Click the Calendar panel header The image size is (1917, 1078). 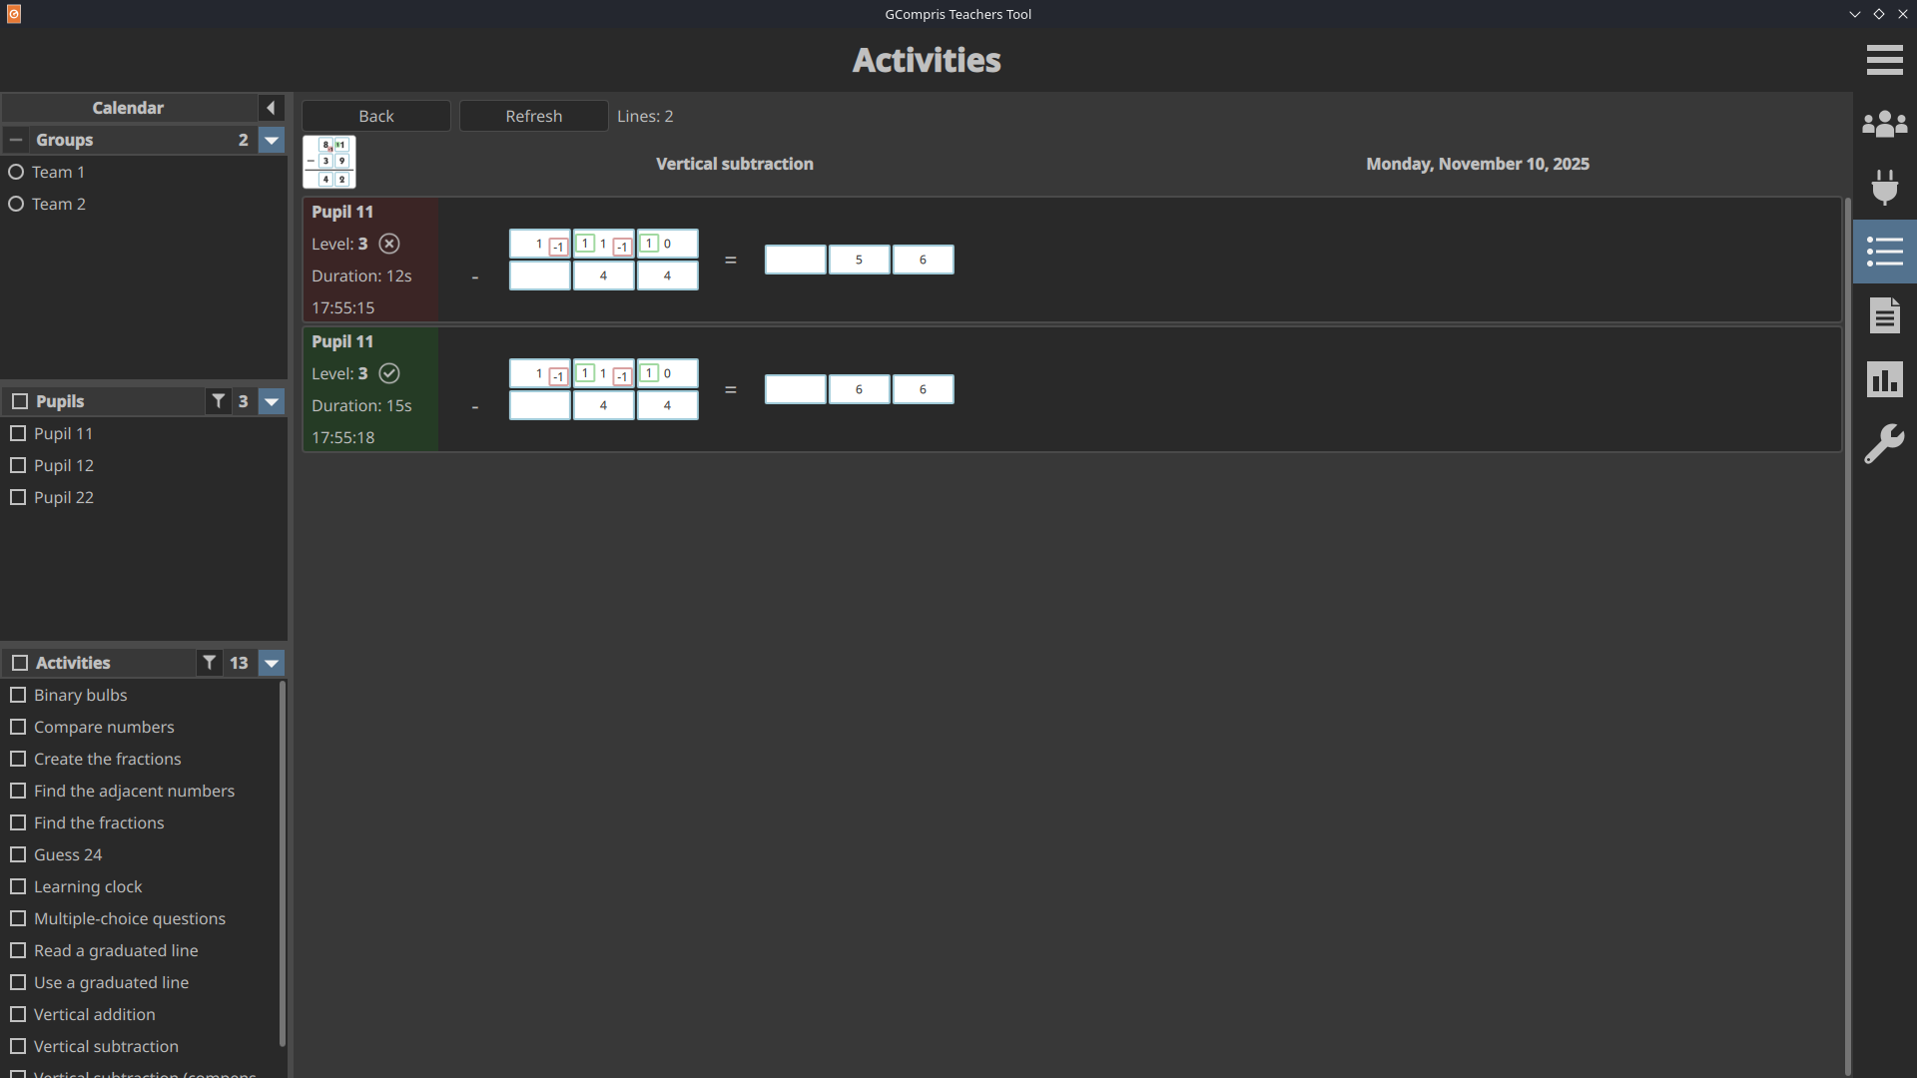(x=128, y=108)
